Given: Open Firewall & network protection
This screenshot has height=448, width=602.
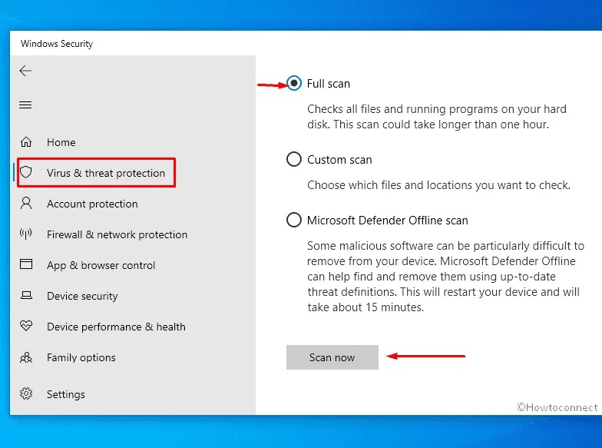Looking at the screenshot, I should tap(117, 234).
